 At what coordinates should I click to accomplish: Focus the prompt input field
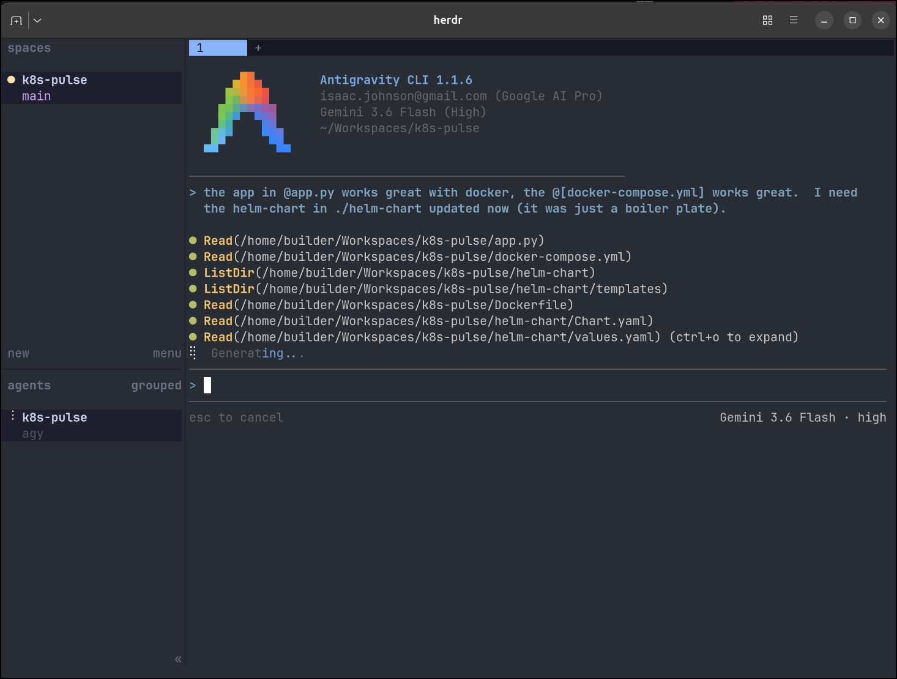(538, 385)
